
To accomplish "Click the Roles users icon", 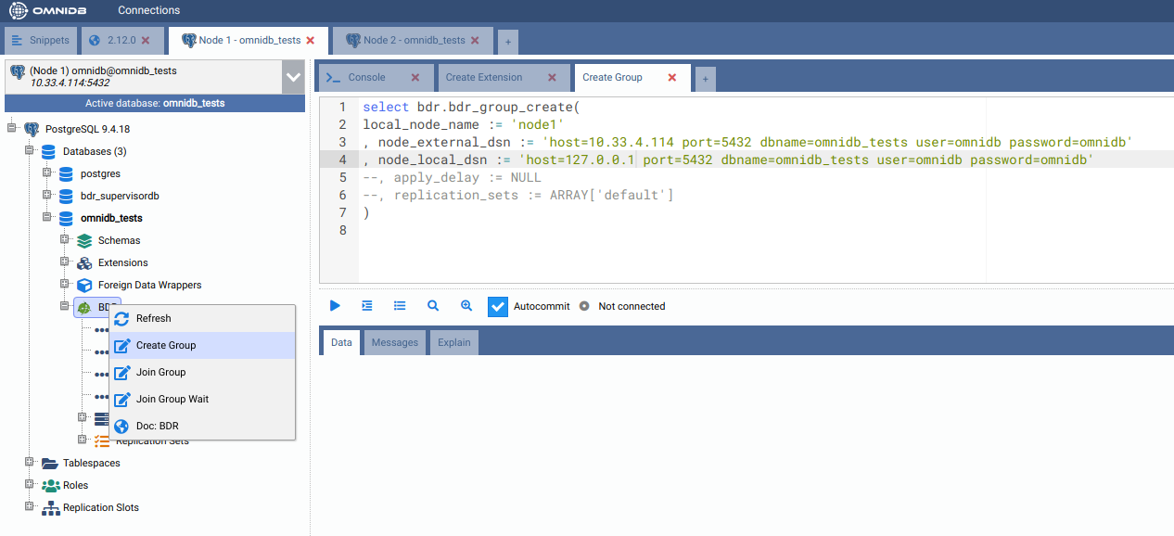I will click(50, 485).
